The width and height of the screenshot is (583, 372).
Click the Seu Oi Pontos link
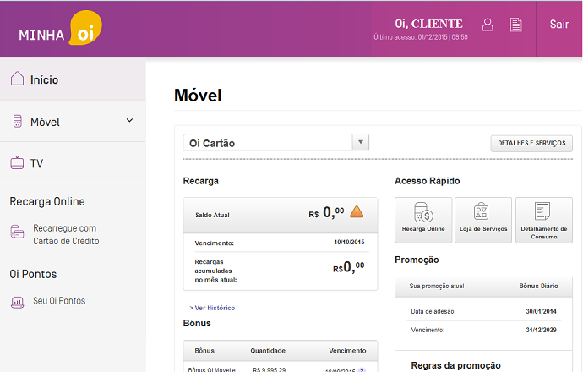point(59,301)
